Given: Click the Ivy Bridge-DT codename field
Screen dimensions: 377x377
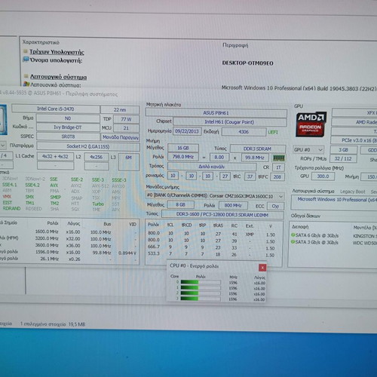Looking at the screenshot, I should 68,127.
